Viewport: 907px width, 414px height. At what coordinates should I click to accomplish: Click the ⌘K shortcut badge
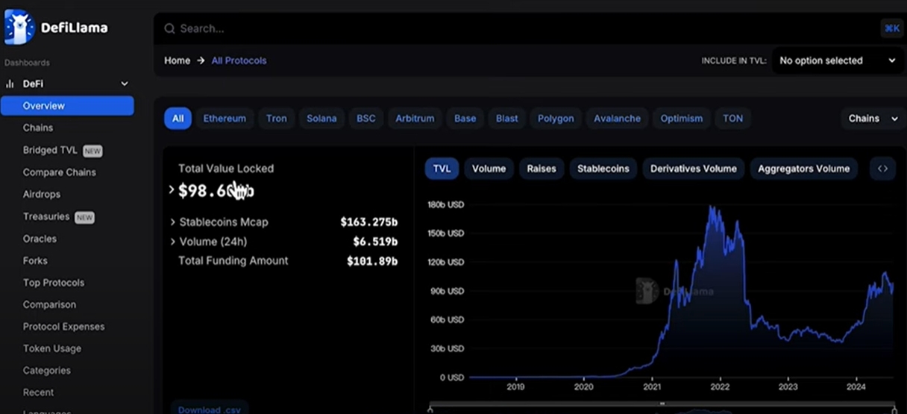pyautogui.click(x=891, y=28)
